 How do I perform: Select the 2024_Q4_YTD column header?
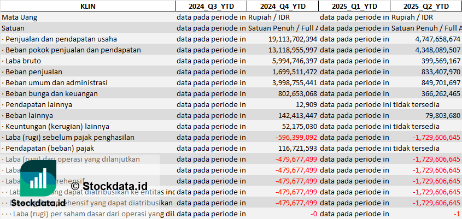[x=283, y=6]
